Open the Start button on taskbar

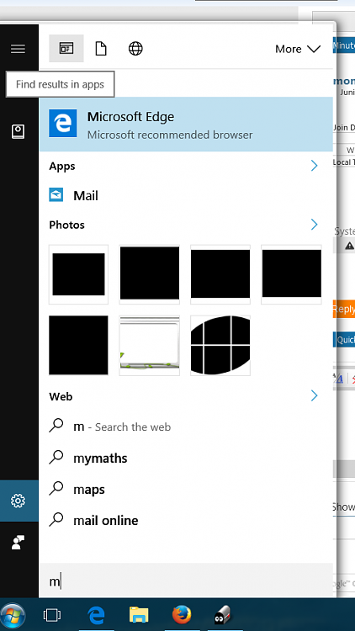[x=13, y=615]
